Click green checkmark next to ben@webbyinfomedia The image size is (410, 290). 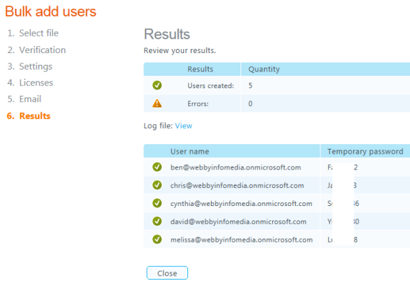pyautogui.click(x=157, y=167)
